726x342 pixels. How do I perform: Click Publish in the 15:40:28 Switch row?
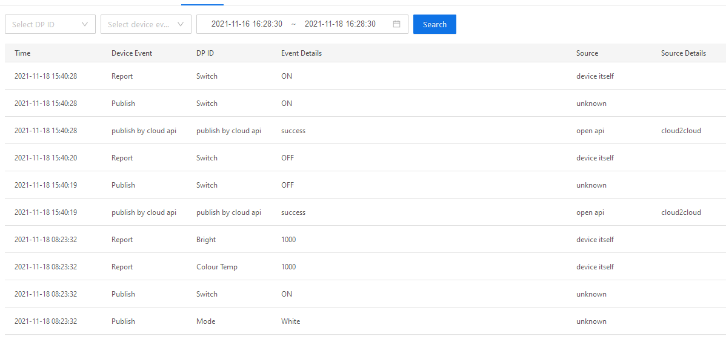pos(123,103)
